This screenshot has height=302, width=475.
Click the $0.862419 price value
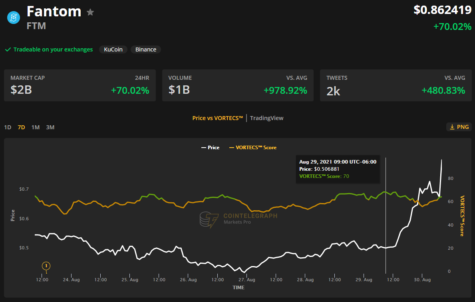(443, 10)
